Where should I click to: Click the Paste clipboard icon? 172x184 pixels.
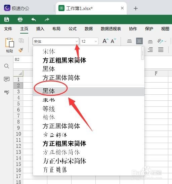9,43
